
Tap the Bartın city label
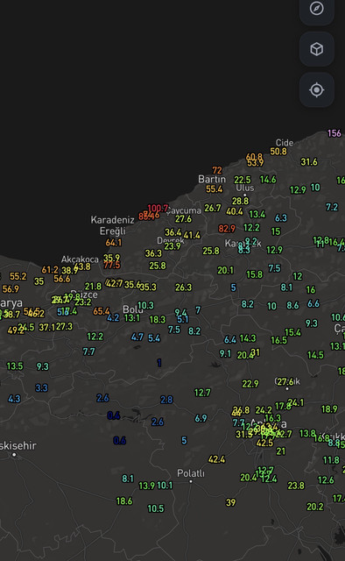212,179
